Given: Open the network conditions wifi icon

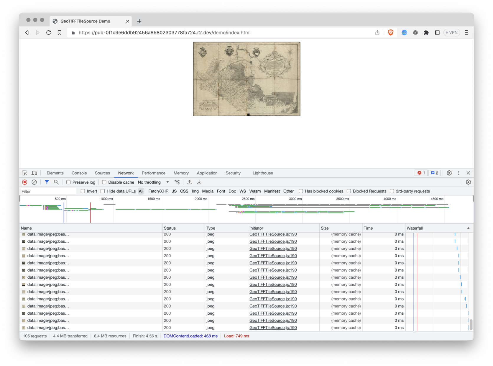Looking at the screenshot, I should [177, 182].
